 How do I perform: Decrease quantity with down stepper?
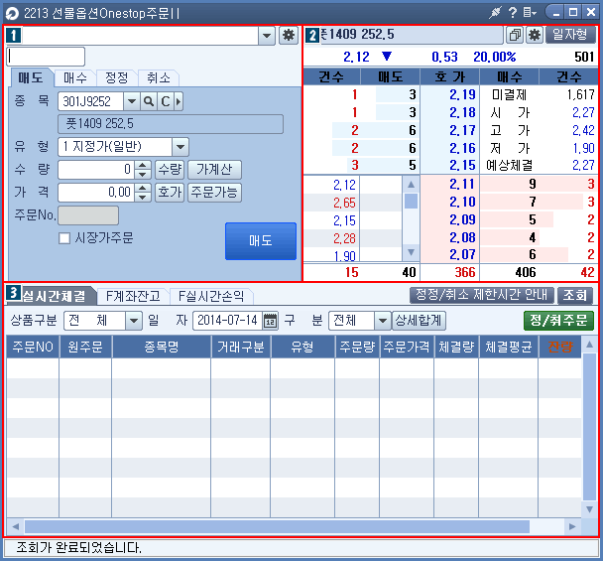click(142, 174)
